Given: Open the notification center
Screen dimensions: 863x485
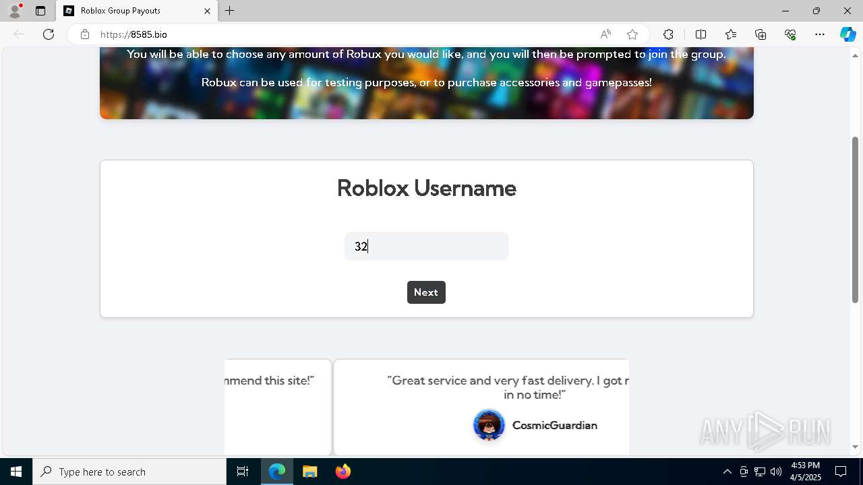Looking at the screenshot, I should [841, 472].
